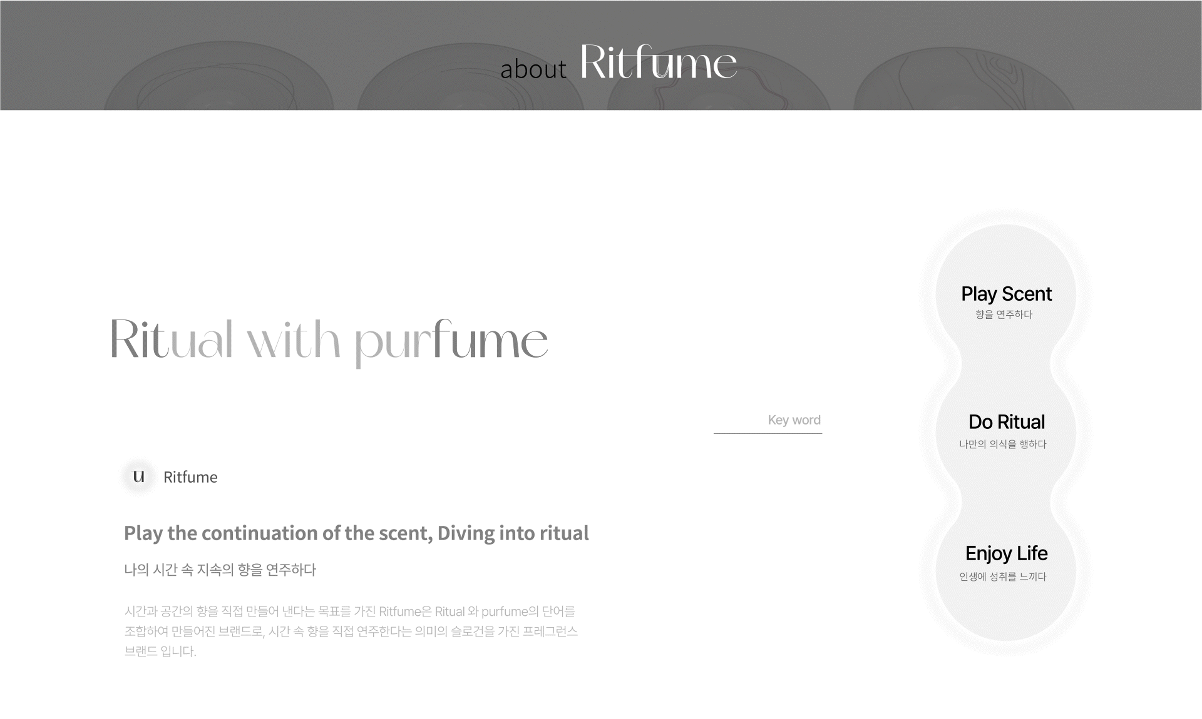Click the Key word label
This screenshot has height=719, width=1202.
pos(793,420)
